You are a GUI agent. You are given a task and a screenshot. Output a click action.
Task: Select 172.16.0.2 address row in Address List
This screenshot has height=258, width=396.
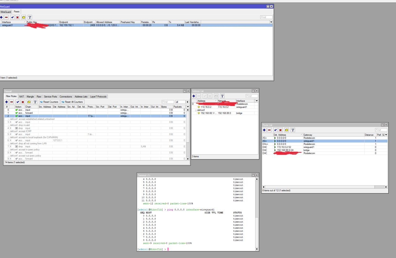click(225, 107)
